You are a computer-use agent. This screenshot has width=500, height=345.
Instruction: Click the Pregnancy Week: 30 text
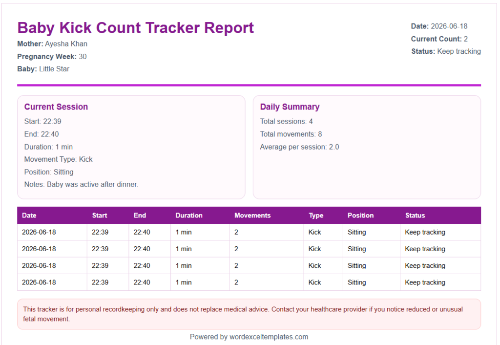52,57
